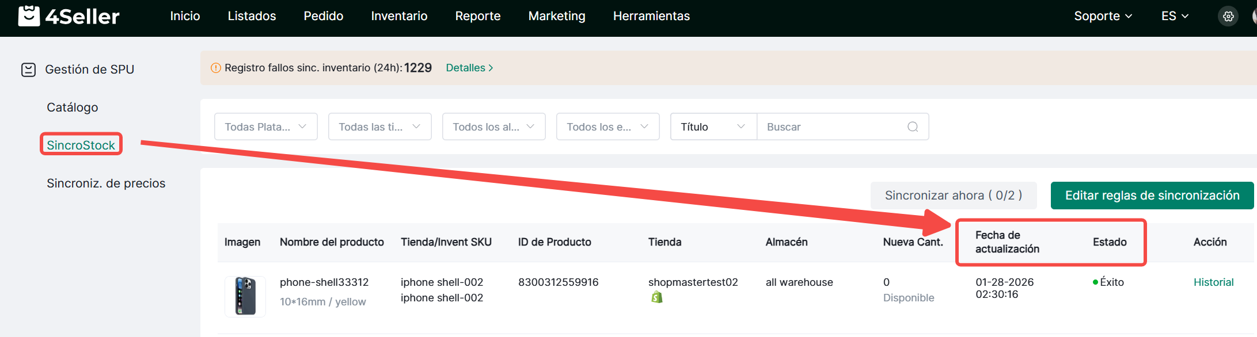Click the Gestión de SPU sidebar icon
The height and width of the screenshot is (337, 1257).
[x=28, y=70]
